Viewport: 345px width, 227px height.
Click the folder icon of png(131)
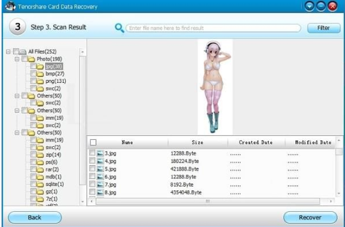[x=40, y=81]
